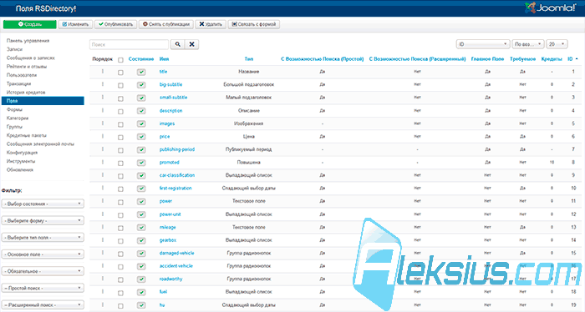Toggle published state icon for first-registration

[x=141, y=189]
